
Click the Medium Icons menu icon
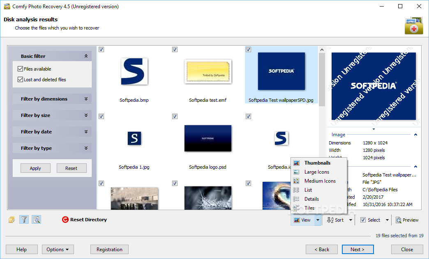coord(296,181)
